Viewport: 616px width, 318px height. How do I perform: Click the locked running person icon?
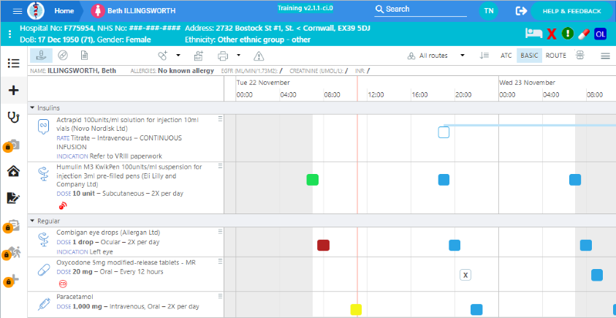(12, 253)
